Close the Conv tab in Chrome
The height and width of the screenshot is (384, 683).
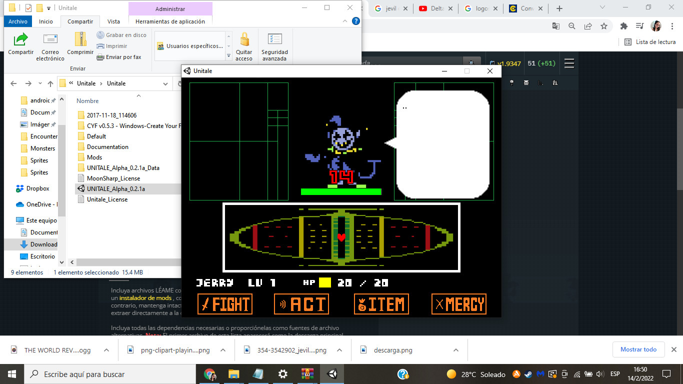541,8
